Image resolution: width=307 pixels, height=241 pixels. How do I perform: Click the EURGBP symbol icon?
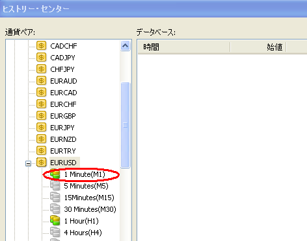tap(41, 116)
